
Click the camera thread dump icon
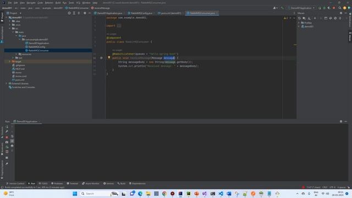point(7,142)
